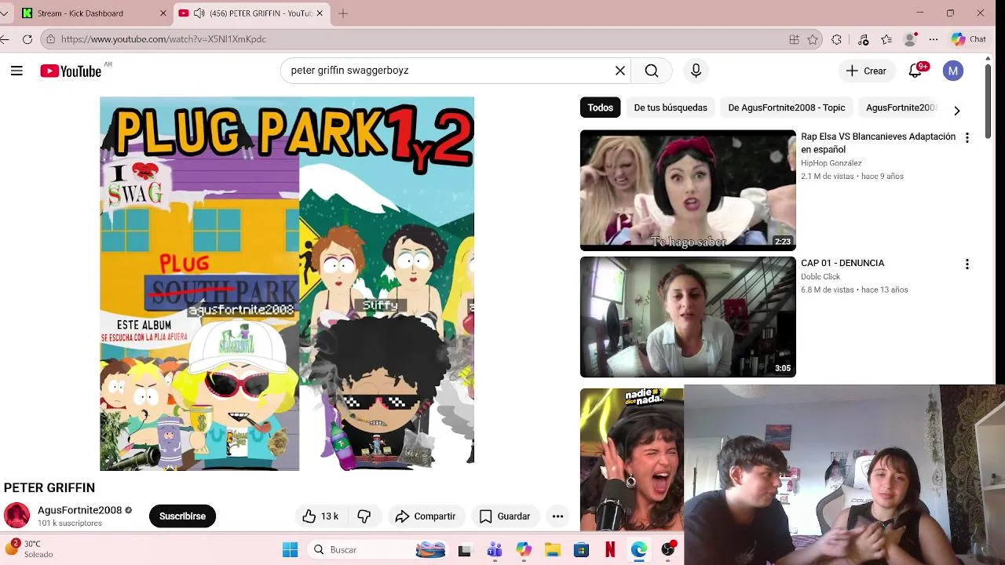
Task: Open Microsoft Store from the taskbar
Action: 581,549
